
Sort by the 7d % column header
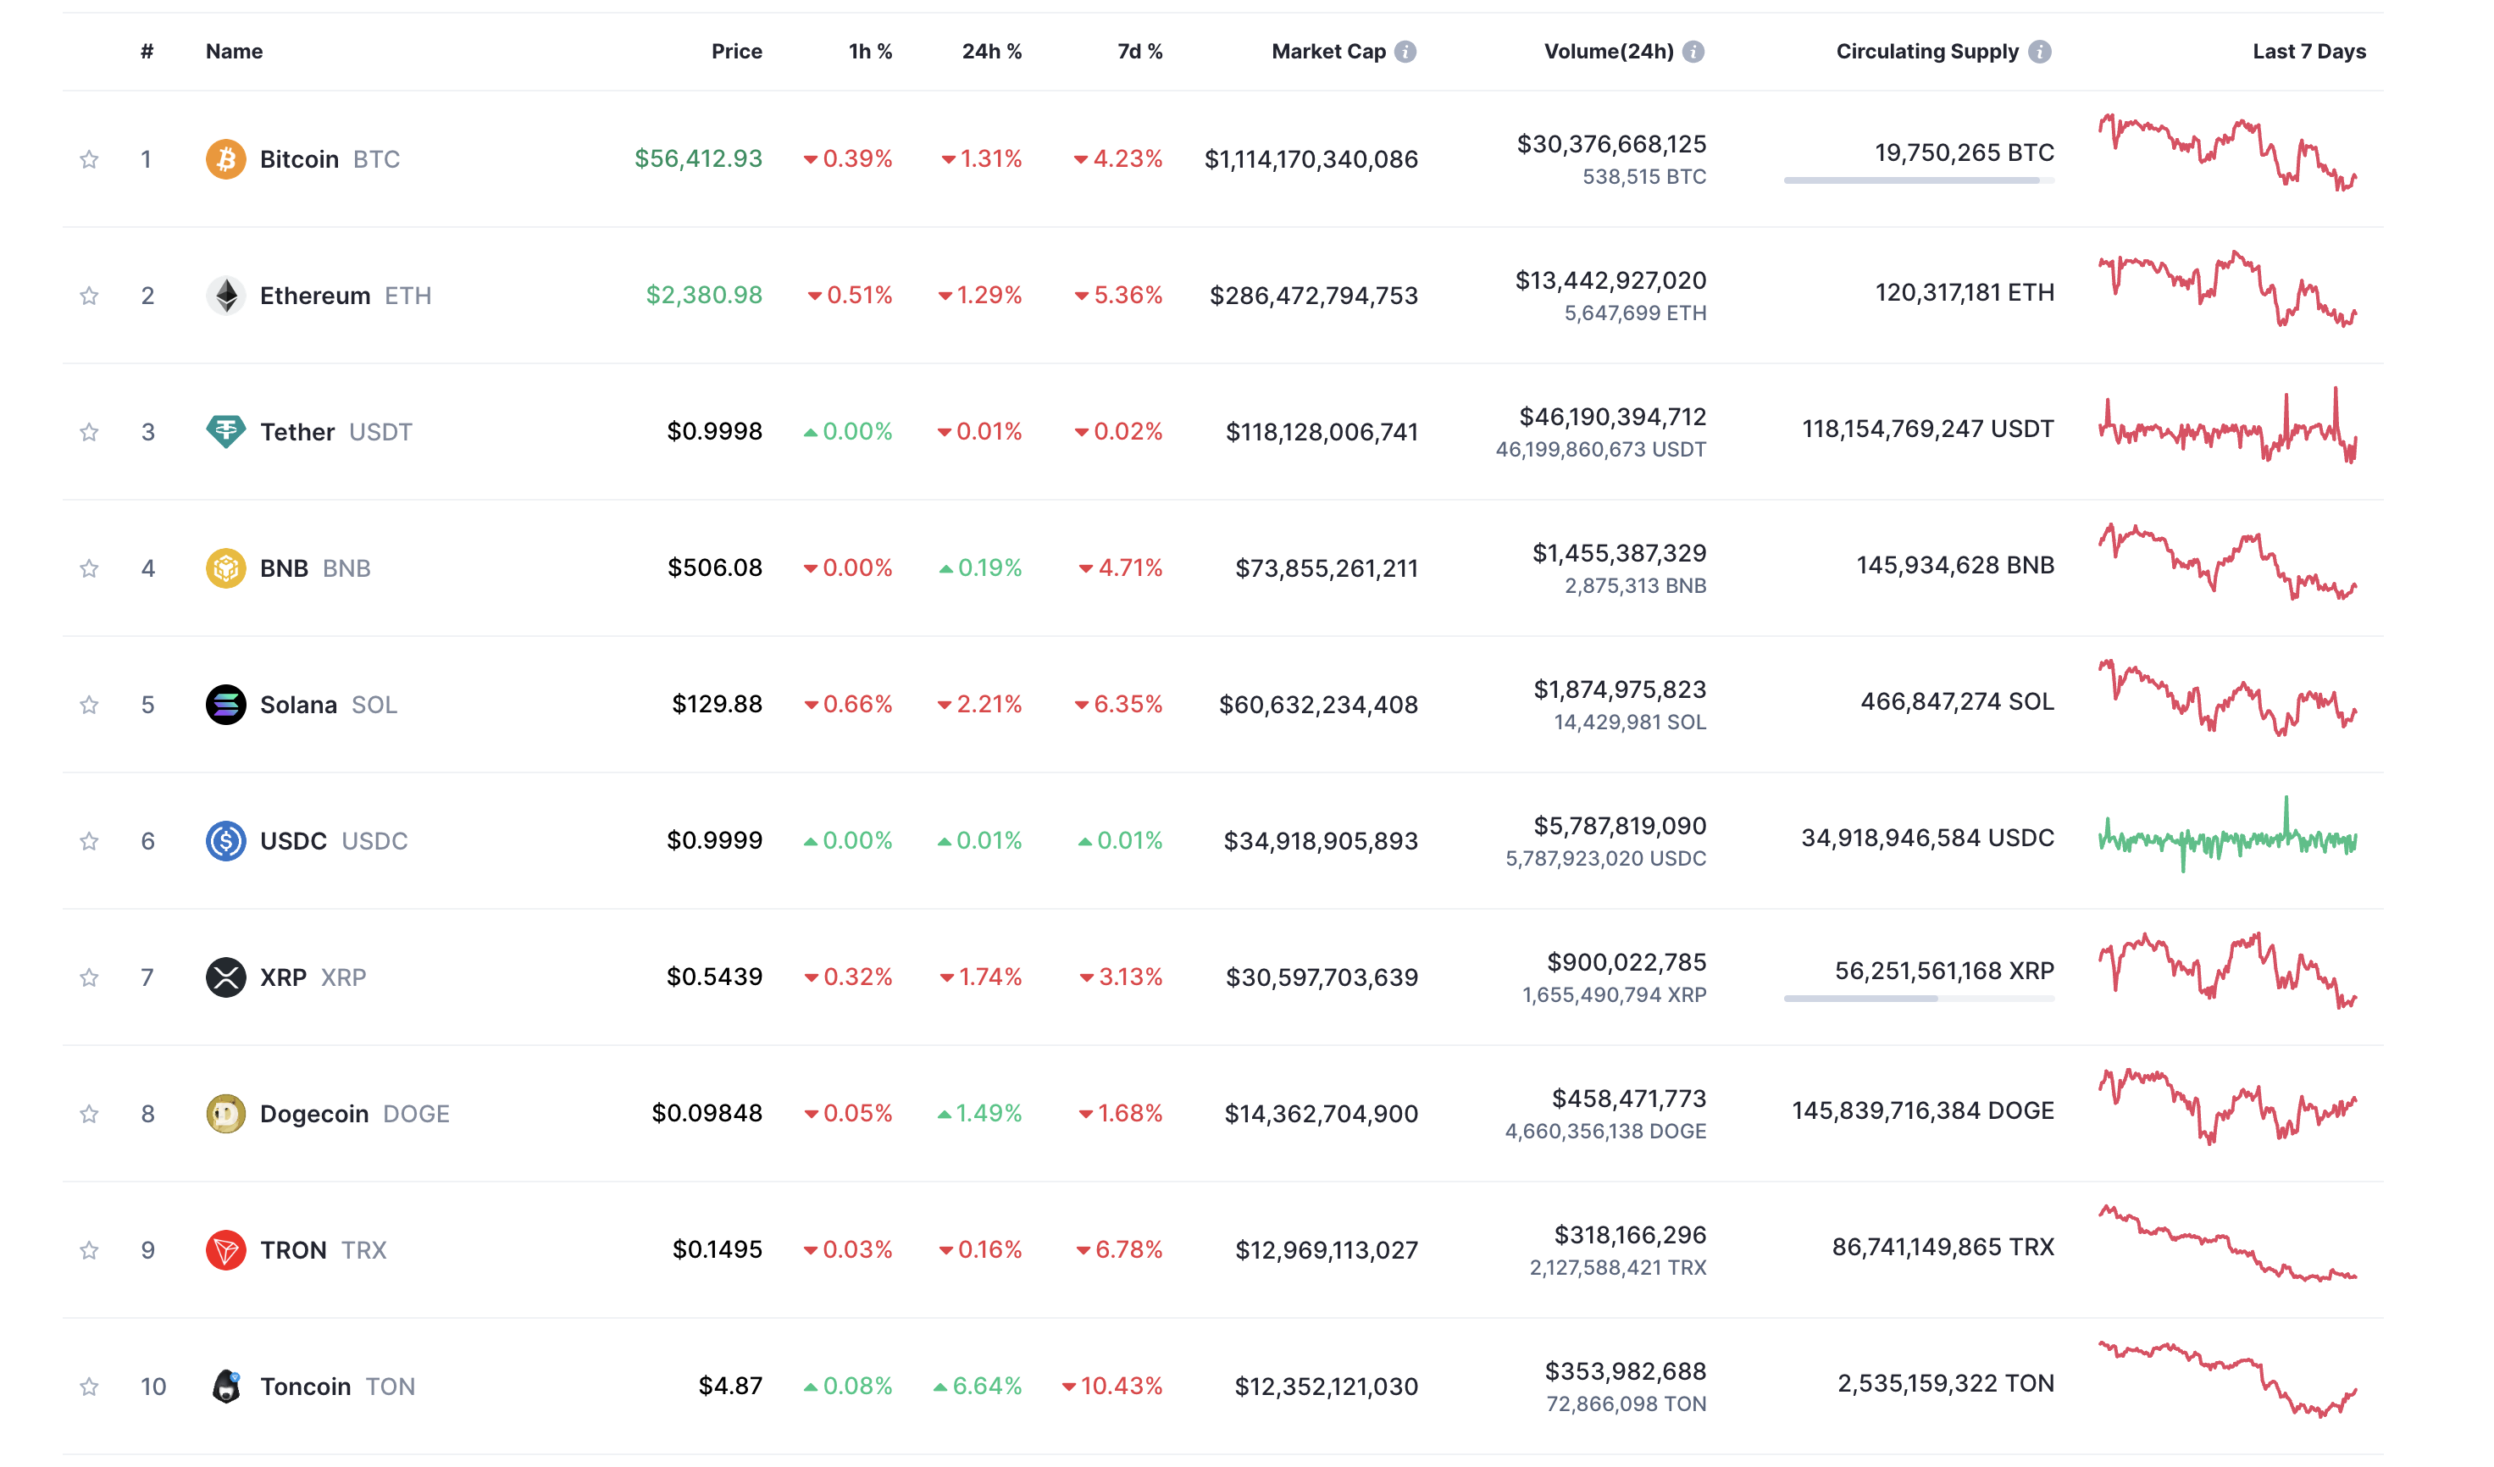pos(1139,52)
